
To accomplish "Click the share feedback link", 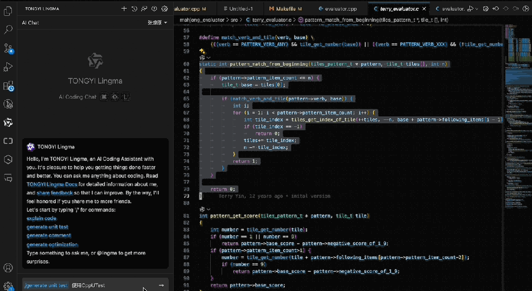I will click(x=55, y=193).
